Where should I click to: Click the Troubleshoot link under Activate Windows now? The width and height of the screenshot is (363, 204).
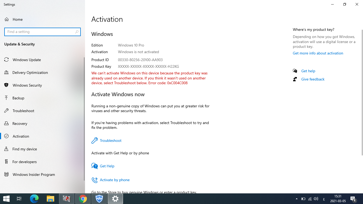click(x=111, y=141)
